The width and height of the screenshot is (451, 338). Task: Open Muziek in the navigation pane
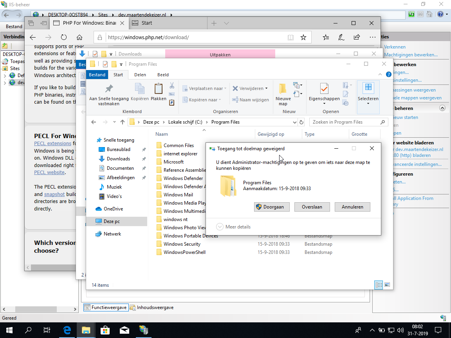114,187
